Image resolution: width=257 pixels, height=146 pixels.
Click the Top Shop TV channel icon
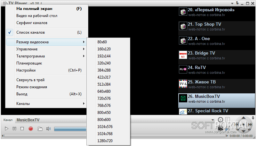point(183,26)
